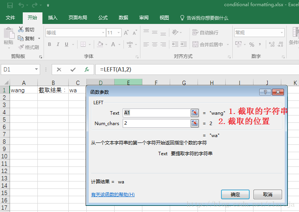The width and height of the screenshot is (299, 212).
Task: Open the 有关该函数的帮助(H) link
Action: pyautogui.click(x=113, y=195)
